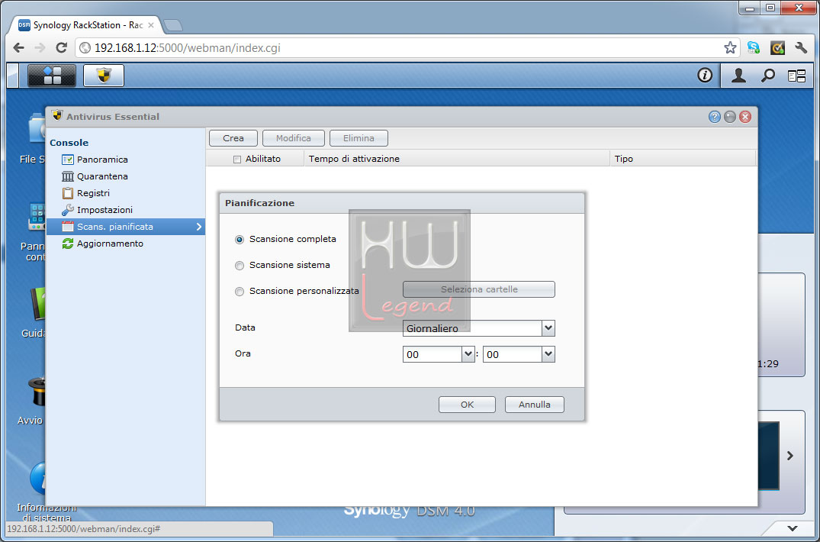Click the Impostazioni wrench icon

click(x=67, y=210)
